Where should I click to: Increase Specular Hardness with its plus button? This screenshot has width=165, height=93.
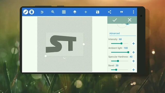(134, 61)
